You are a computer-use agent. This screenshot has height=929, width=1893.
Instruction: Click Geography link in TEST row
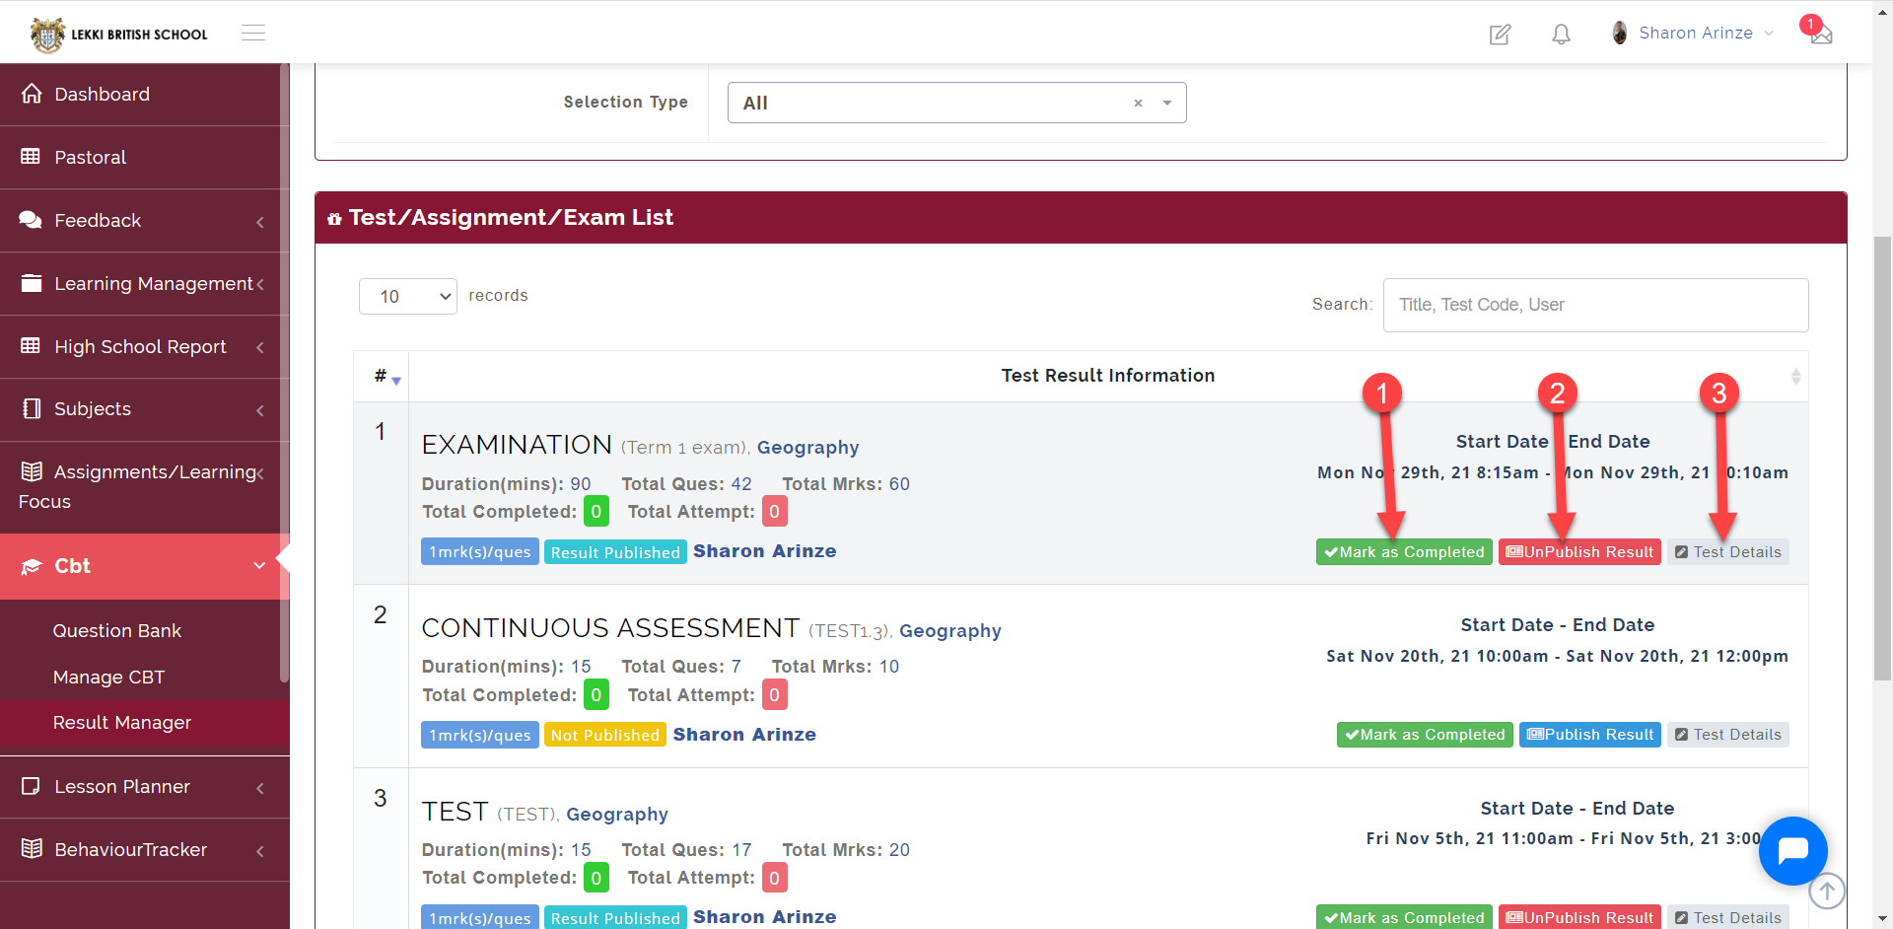616,815
